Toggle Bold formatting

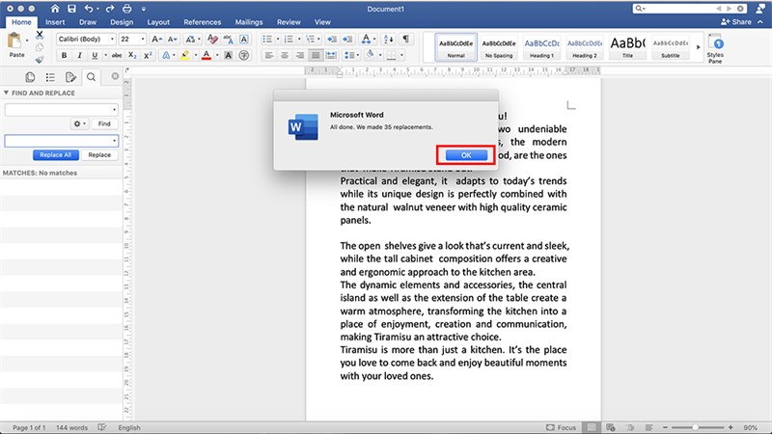click(x=64, y=56)
